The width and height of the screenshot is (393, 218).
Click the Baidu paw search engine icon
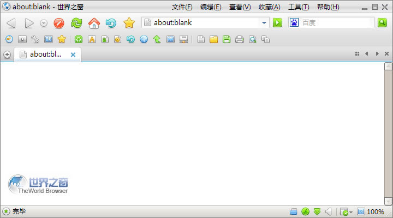(294, 23)
